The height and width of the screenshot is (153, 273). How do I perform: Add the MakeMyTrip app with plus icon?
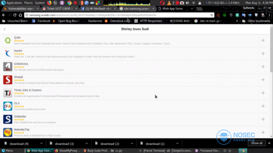[263, 132]
